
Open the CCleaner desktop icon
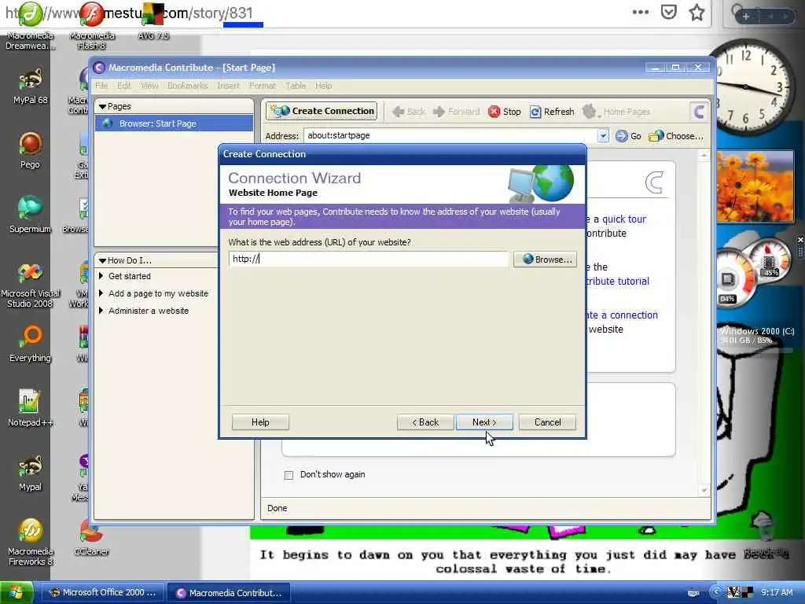tap(91, 538)
